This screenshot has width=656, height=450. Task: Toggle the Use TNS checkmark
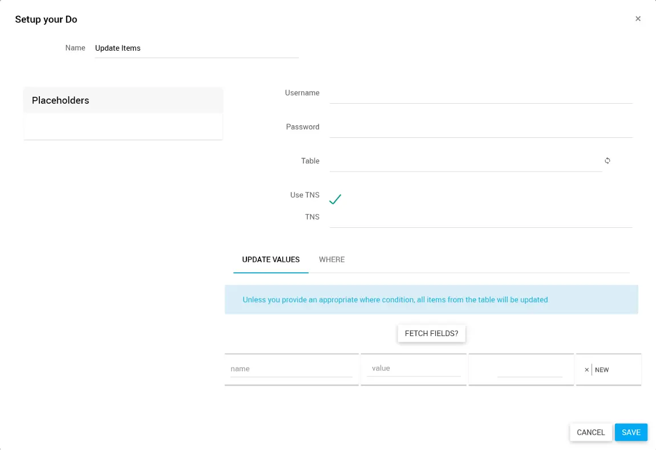pos(335,199)
